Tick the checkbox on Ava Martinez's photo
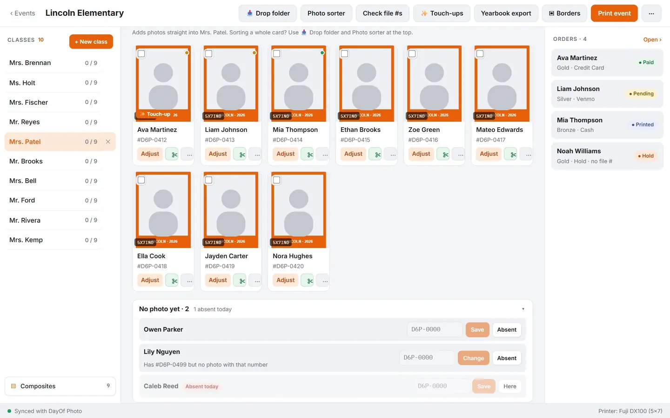This screenshot has height=418, width=670. click(x=141, y=54)
